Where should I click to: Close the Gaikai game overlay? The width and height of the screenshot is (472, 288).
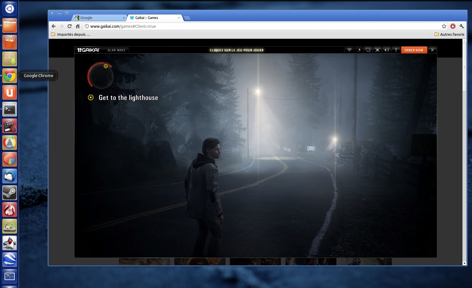tap(432, 50)
